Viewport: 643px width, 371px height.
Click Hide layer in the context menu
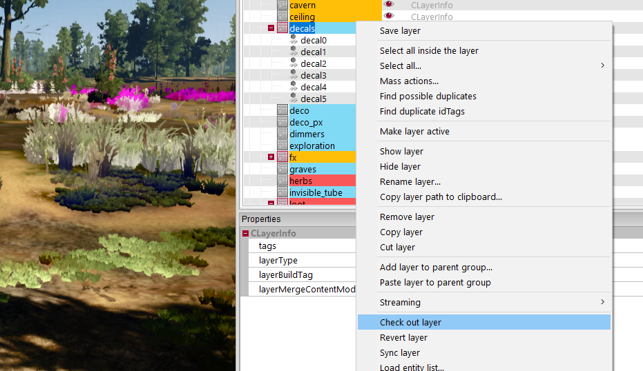[x=401, y=166]
